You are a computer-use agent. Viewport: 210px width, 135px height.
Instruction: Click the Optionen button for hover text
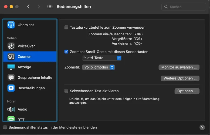[187, 91]
